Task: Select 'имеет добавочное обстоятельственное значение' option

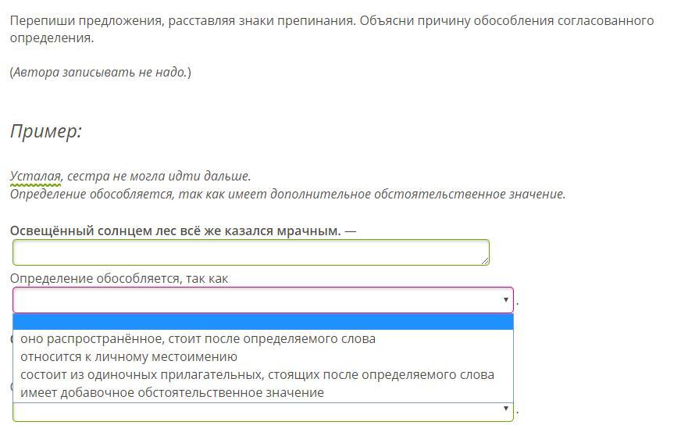Action: (x=172, y=393)
